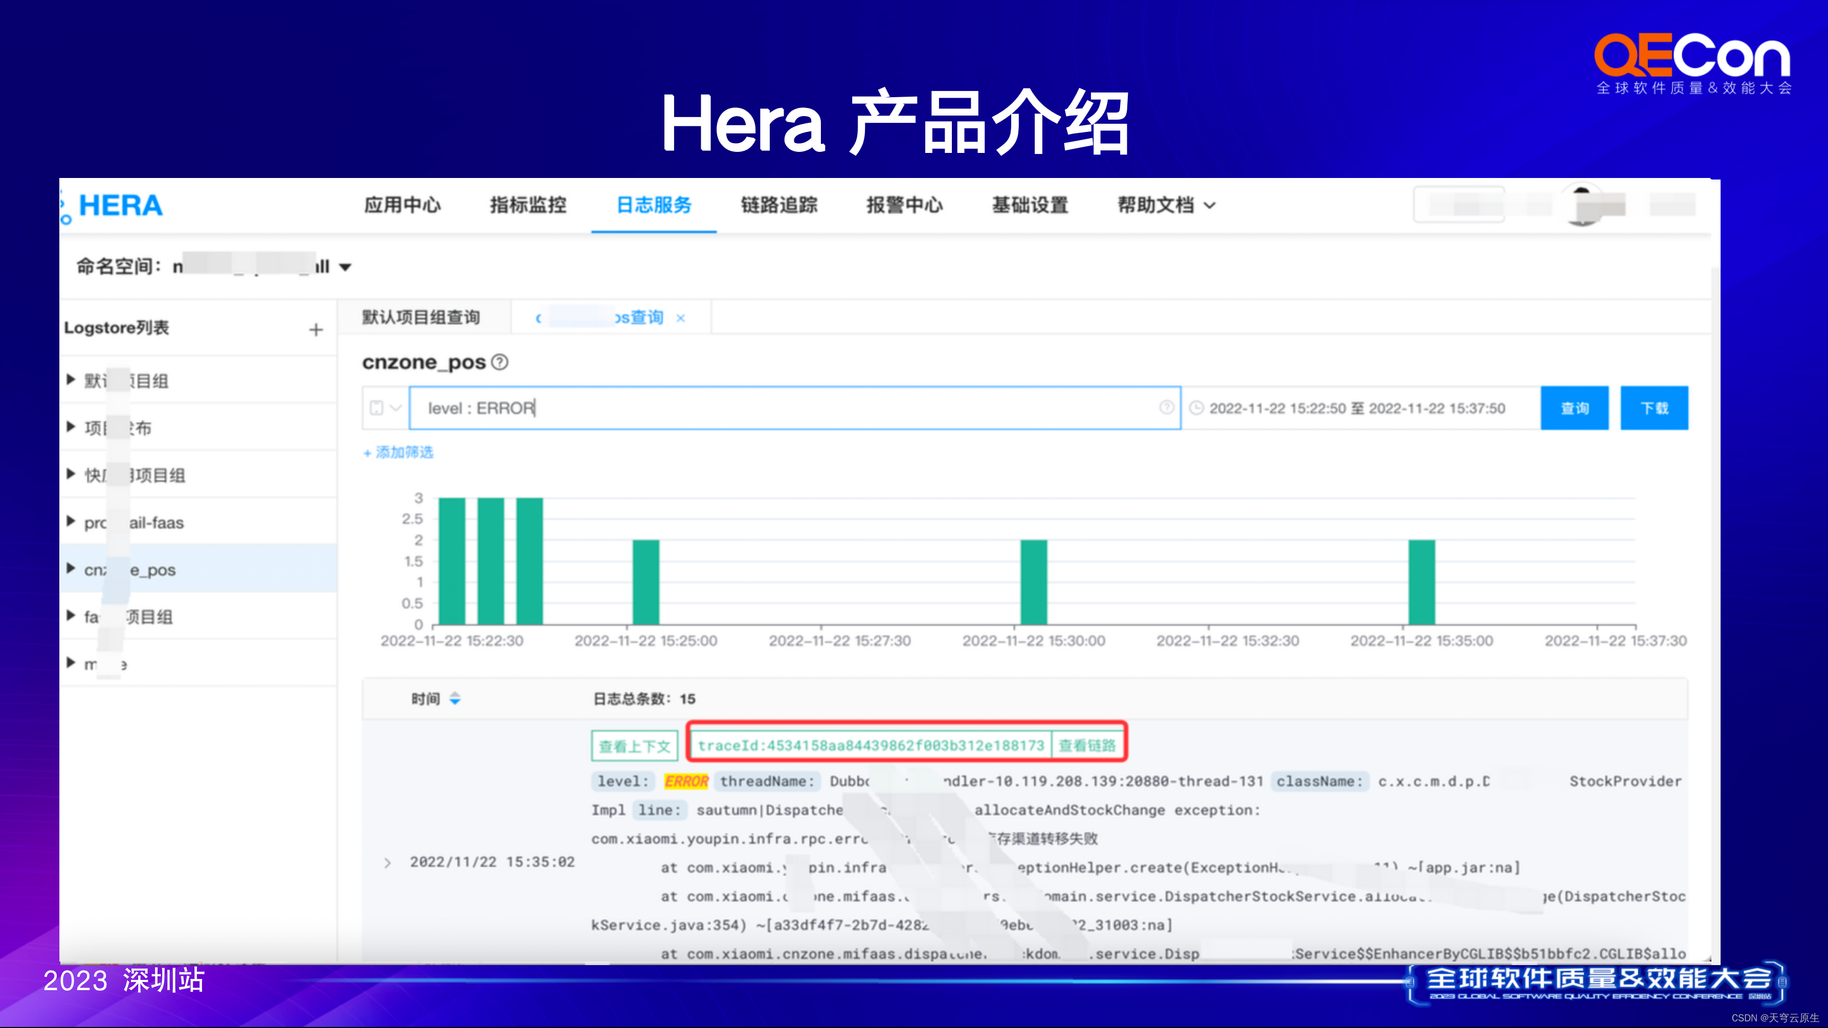The width and height of the screenshot is (1828, 1028).
Task: Click the level : ERROR search input
Action: pyautogui.click(x=781, y=408)
